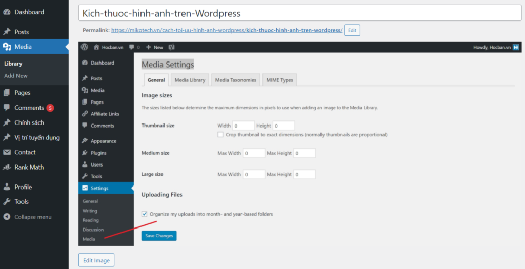The image size is (525, 269).
Task: Click the Yoast icon in the embedded toolbar
Action: pyautogui.click(x=171, y=47)
